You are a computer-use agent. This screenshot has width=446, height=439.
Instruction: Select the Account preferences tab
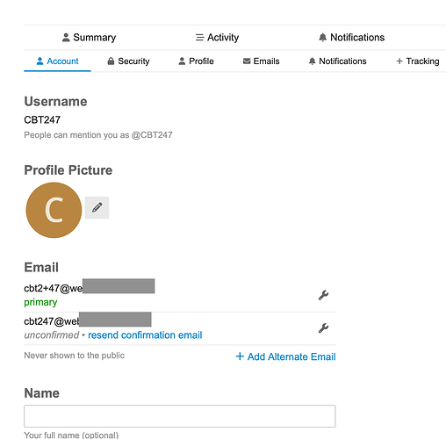pyautogui.click(x=57, y=61)
